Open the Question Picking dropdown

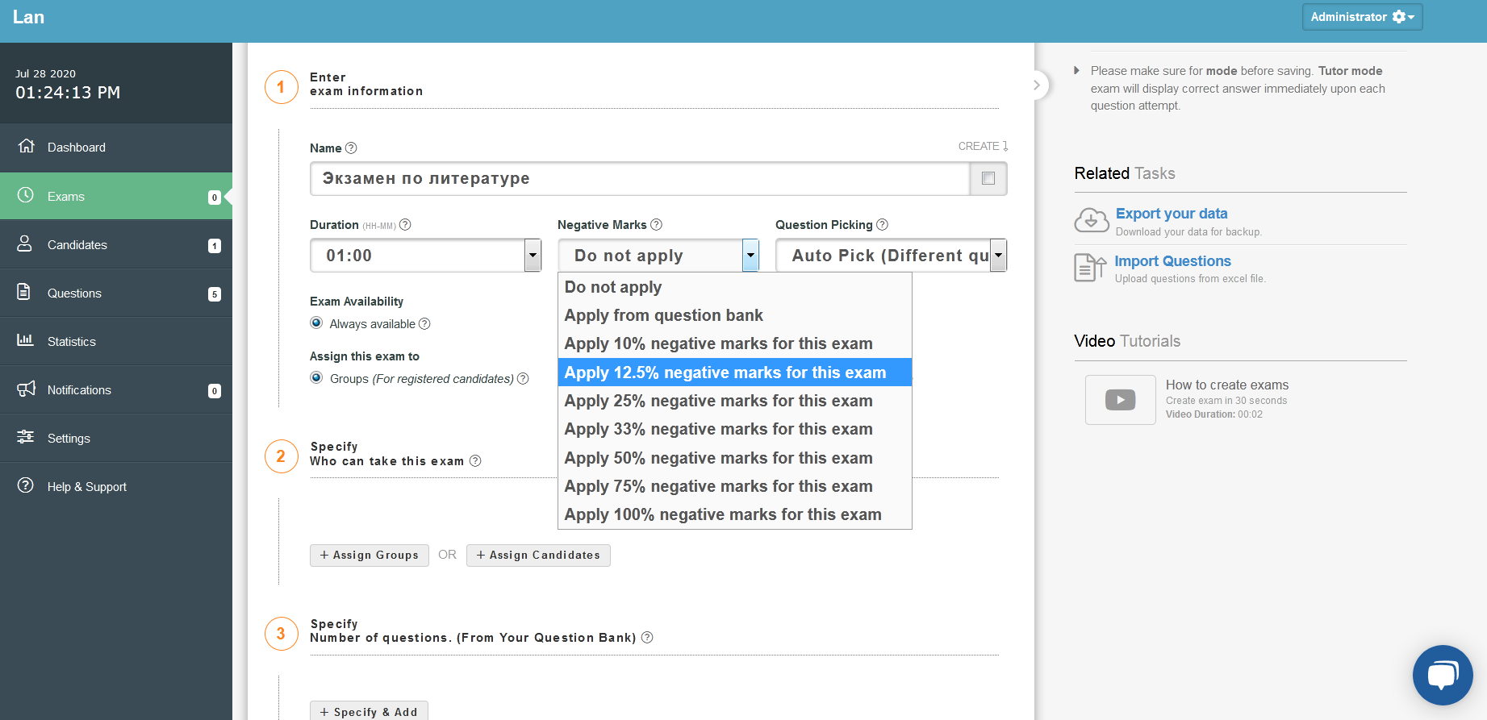[998, 256]
